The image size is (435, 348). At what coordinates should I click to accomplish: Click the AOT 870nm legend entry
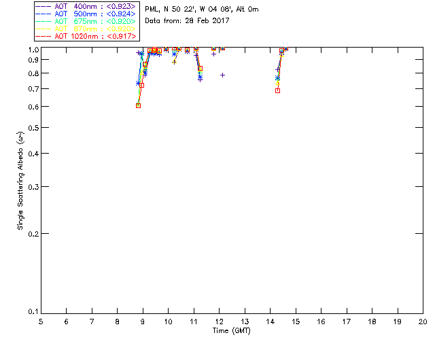pos(86,29)
